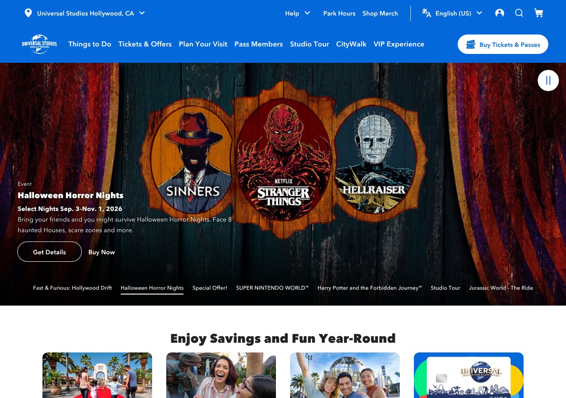
Task: Click the language translate icon
Action: click(x=426, y=13)
